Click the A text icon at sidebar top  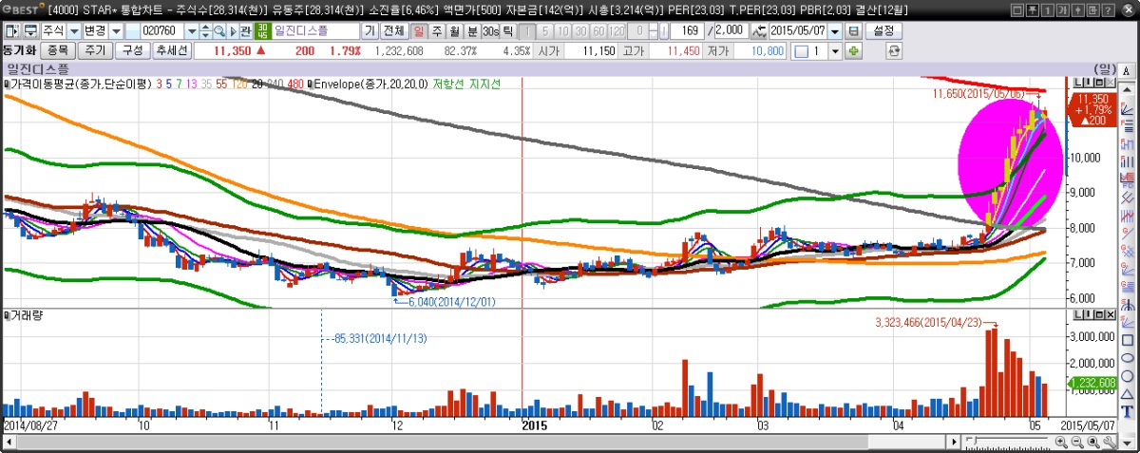coord(1127,71)
